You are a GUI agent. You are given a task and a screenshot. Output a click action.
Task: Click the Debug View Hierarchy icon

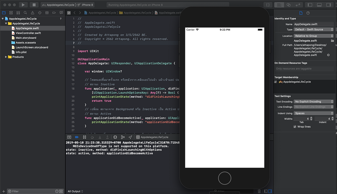[x=115, y=137]
